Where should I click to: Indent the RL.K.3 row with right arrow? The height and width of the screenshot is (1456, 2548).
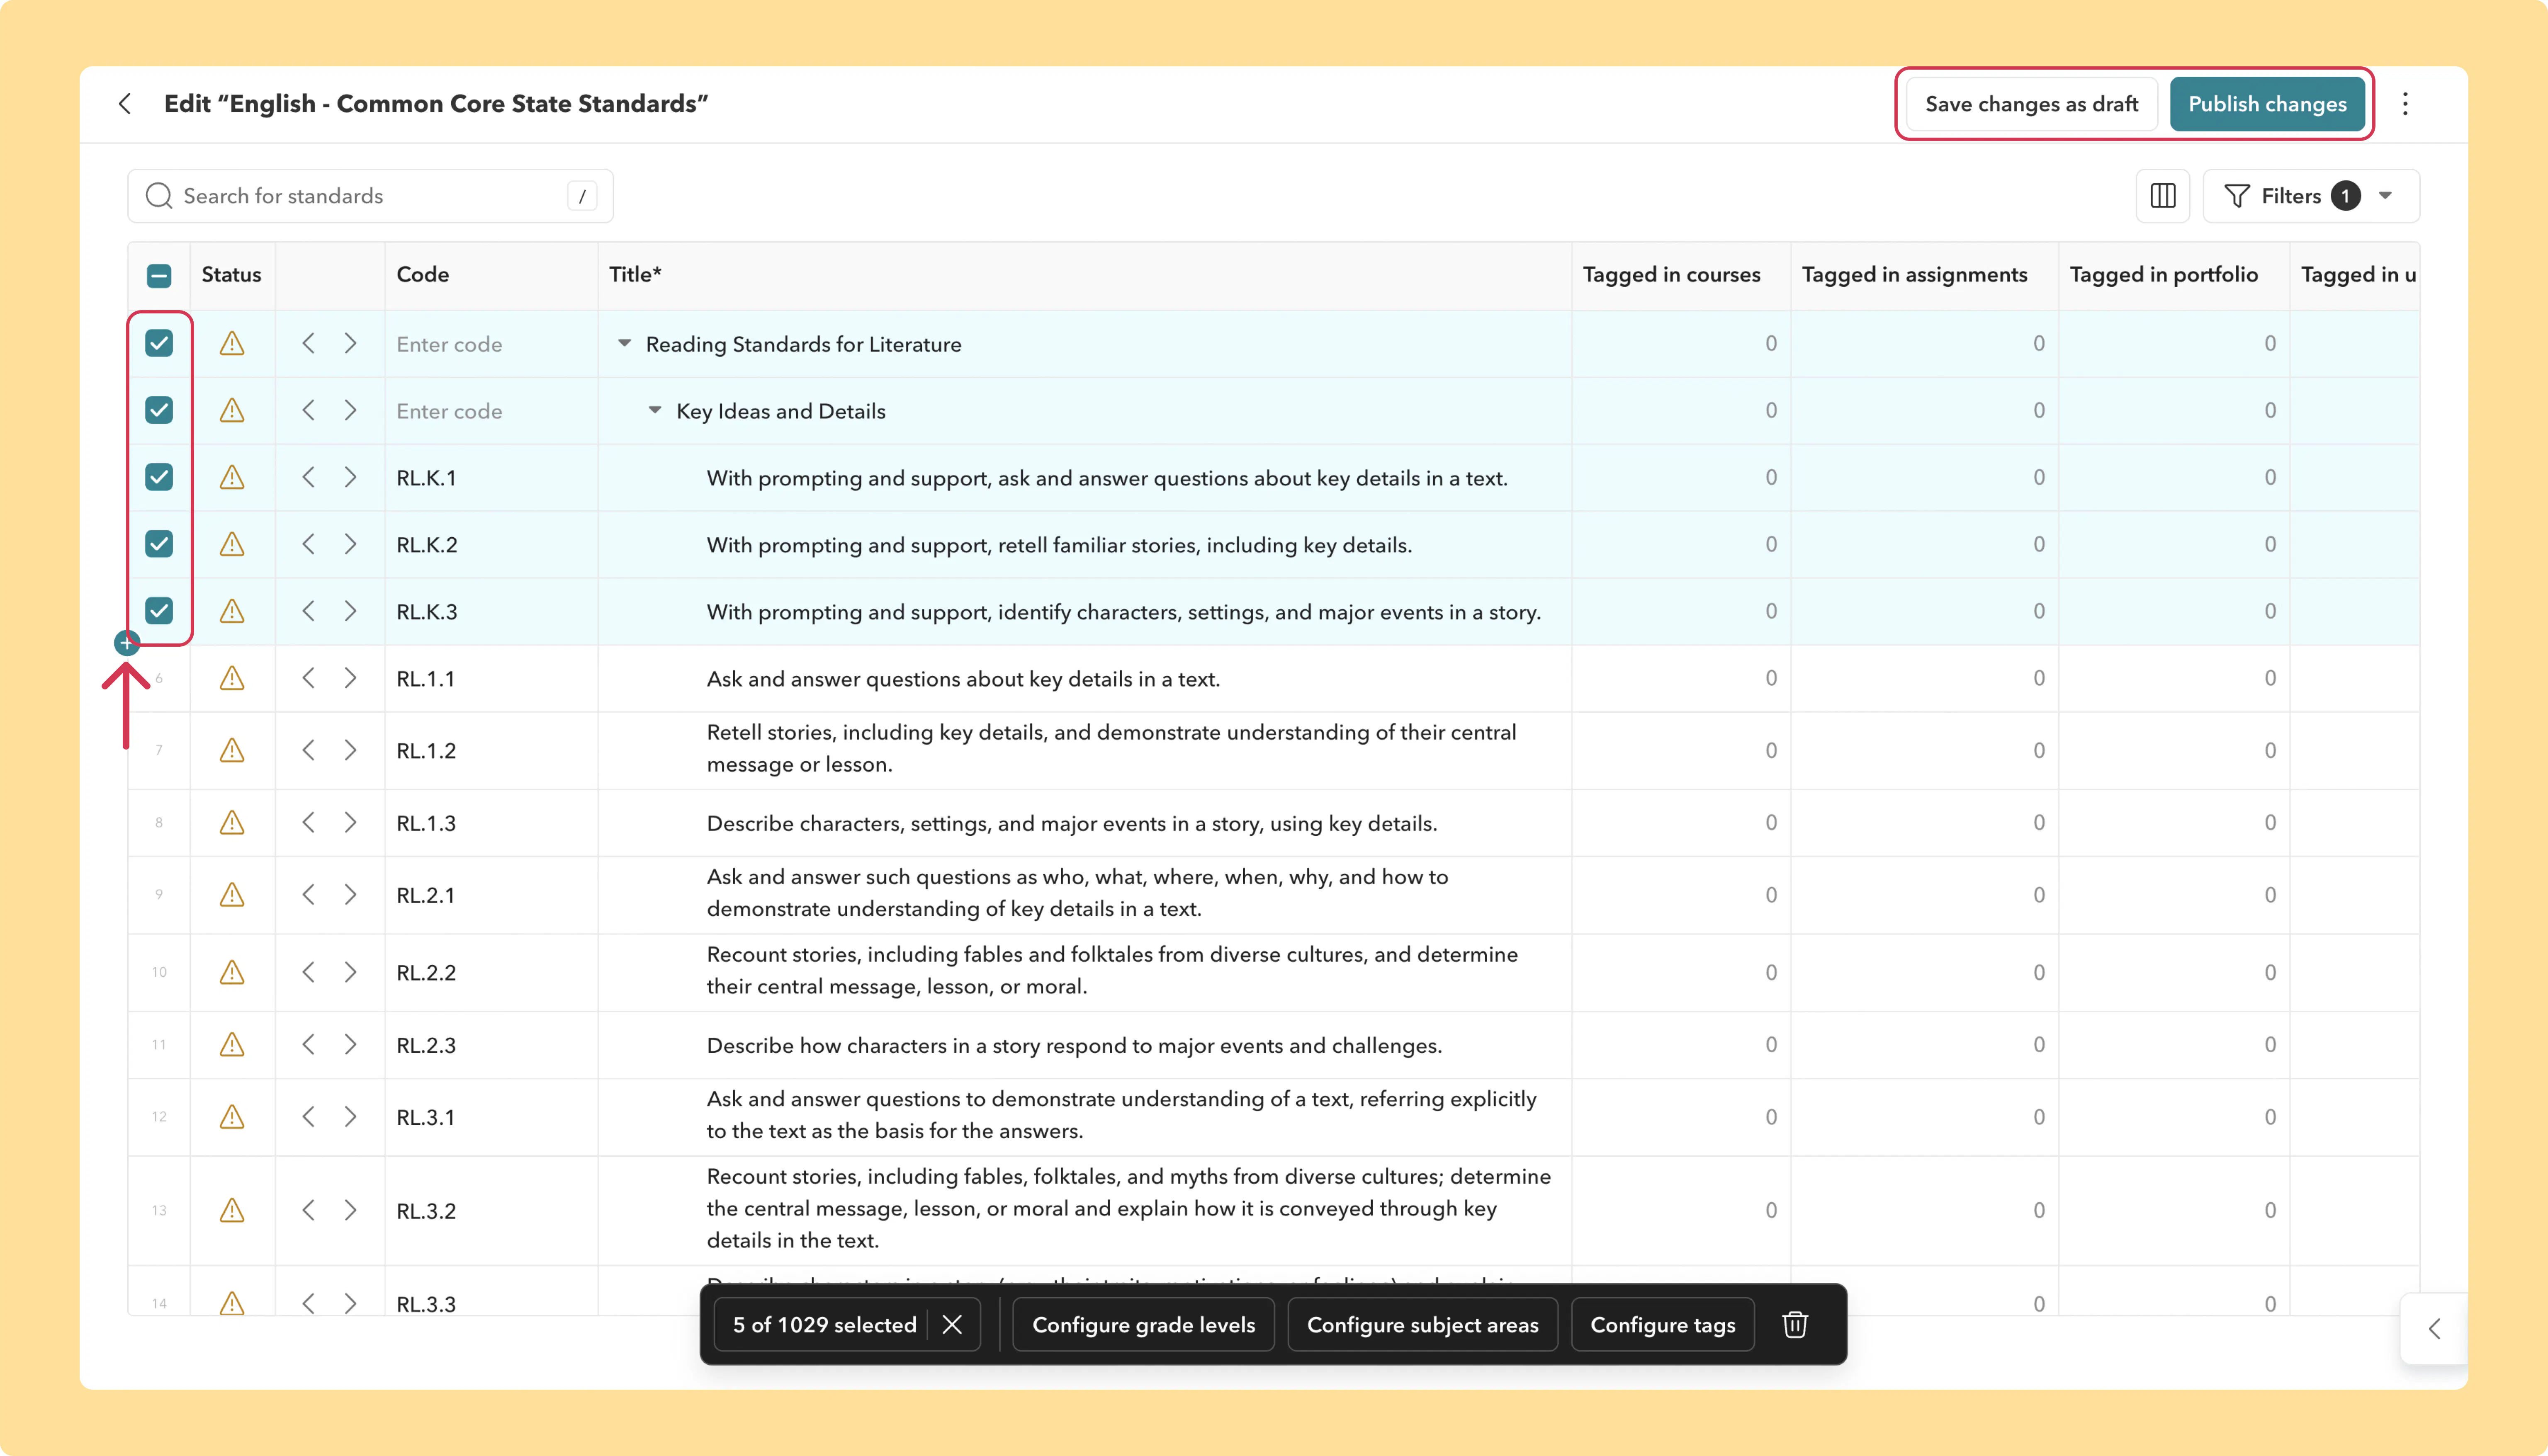point(350,612)
